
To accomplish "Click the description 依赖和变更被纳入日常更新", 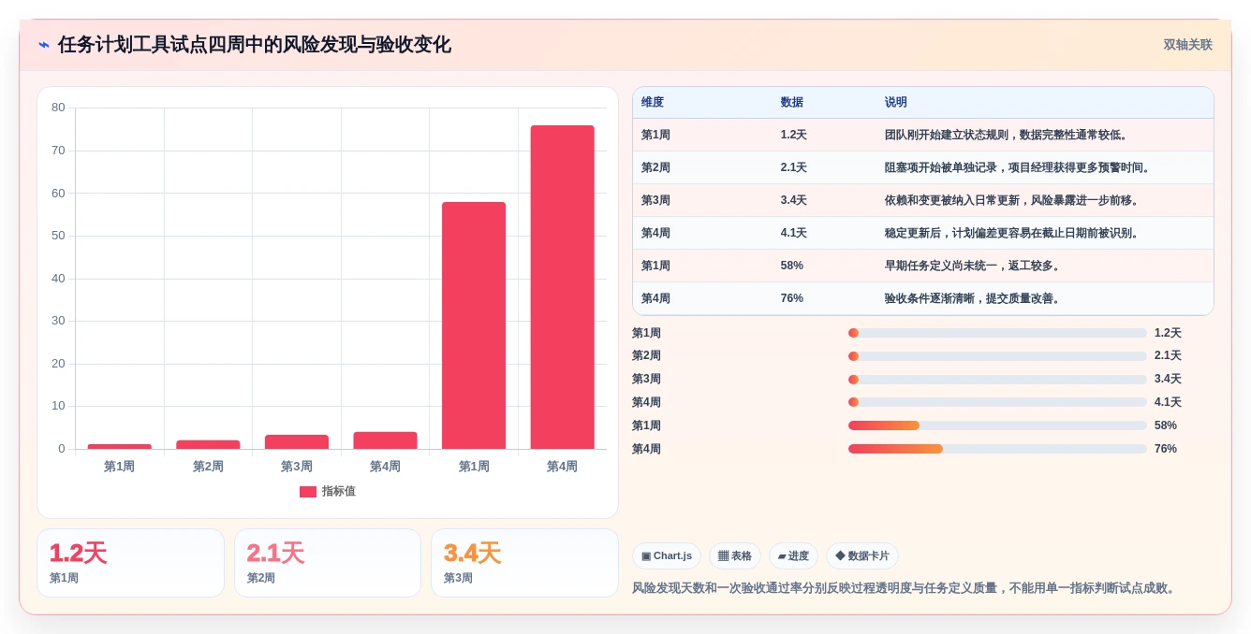I will (x=1012, y=201).
